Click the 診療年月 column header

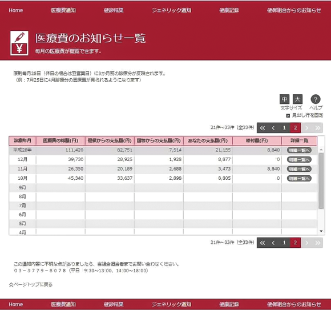[22, 140]
